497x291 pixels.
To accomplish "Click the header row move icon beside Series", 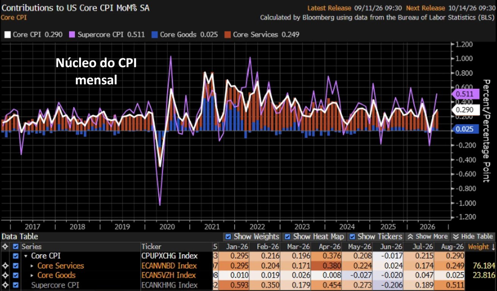I will click(5, 247).
